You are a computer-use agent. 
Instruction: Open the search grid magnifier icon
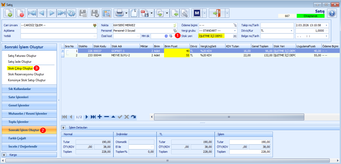pyautogui.click(x=106, y=13)
